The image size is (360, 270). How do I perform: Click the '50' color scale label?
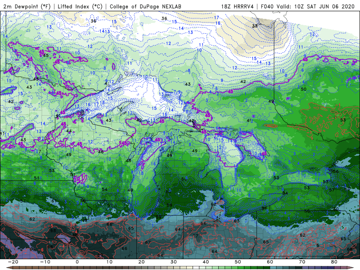[238, 262]
